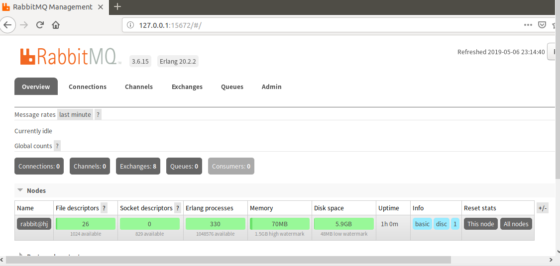Click the Socket descriptors 0 bar
560x266 pixels.
150,224
